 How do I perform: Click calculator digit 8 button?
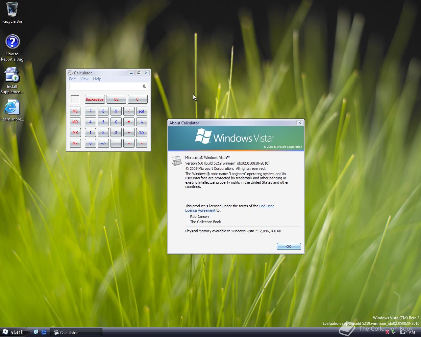click(x=103, y=111)
